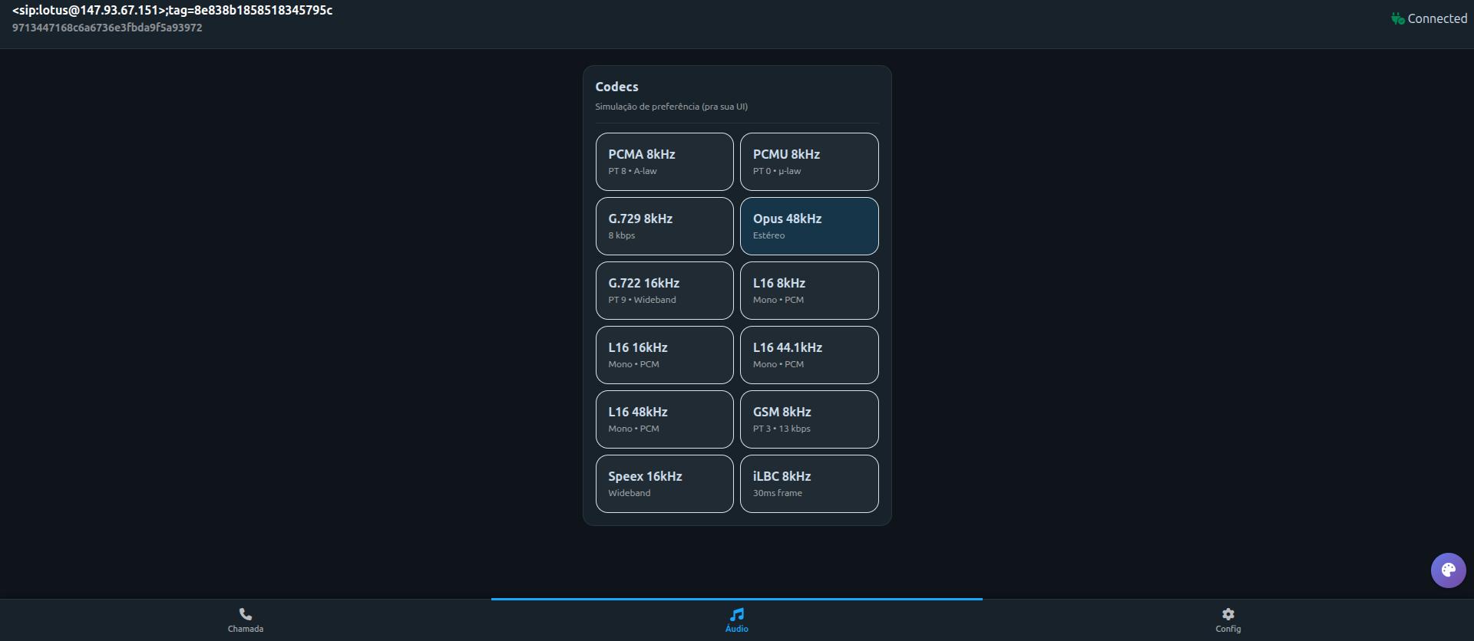
Task: Open the Config tab label
Action: pos(1228,629)
